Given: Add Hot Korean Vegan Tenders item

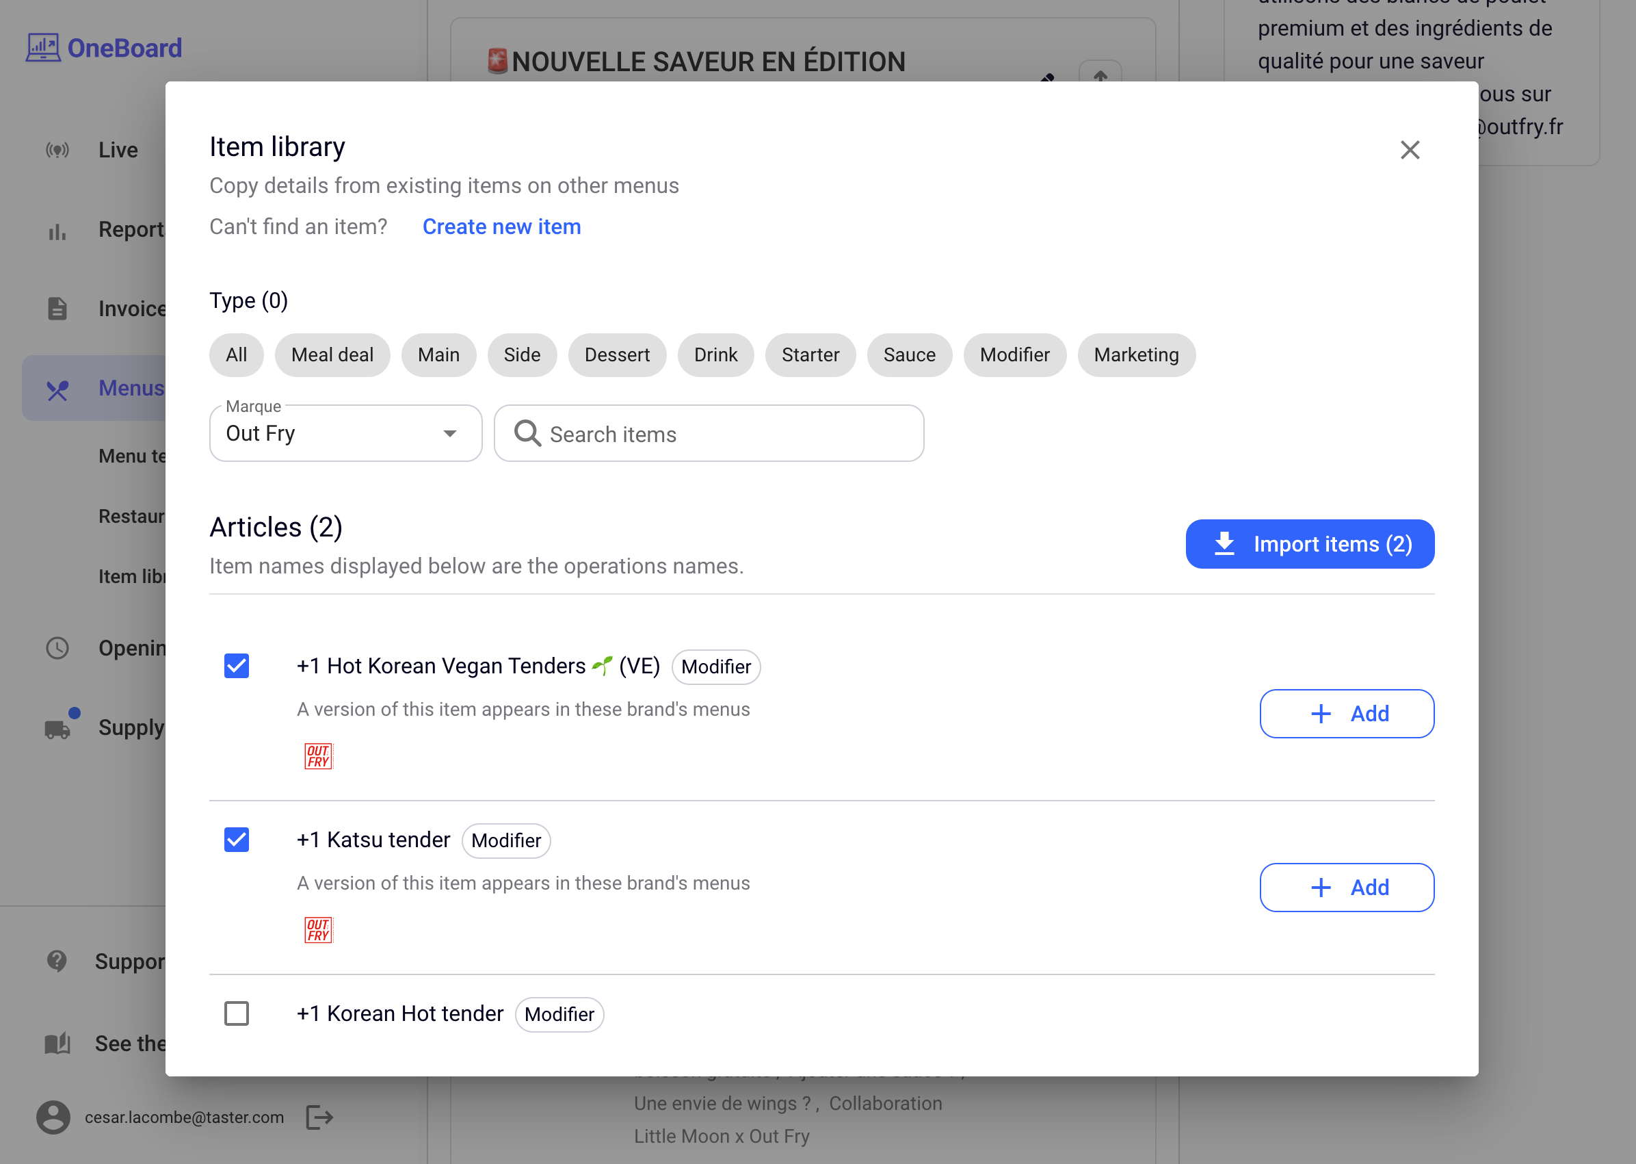Looking at the screenshot, I should 1347,713.
